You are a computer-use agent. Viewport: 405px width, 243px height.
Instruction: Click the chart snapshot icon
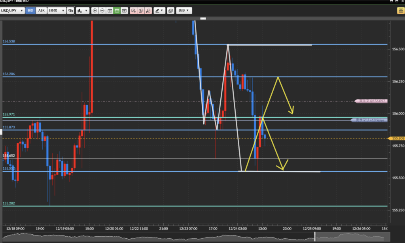170,11
